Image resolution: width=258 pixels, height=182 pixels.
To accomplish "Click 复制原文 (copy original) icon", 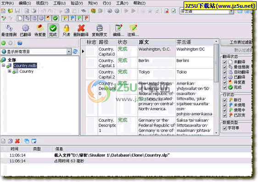I will tap(99, 30).
